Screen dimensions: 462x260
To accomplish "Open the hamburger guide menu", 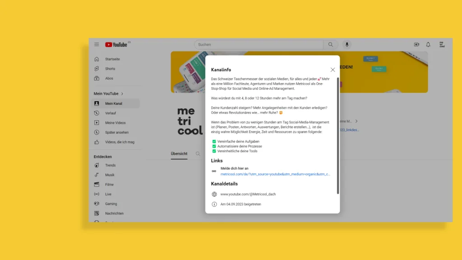I will click(97, 45).
